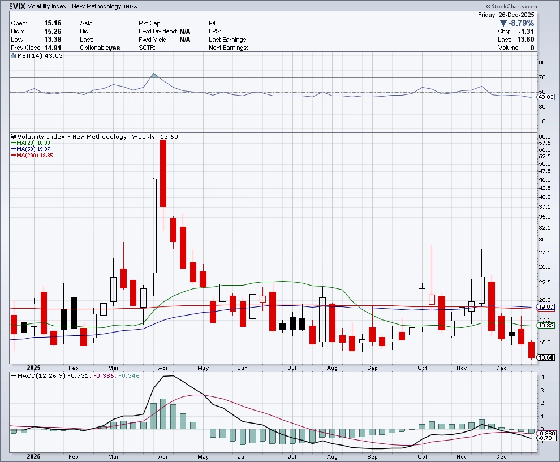Select the Oct label below price chart
Viewport: 560px width, 462px height.
(422, 368)
